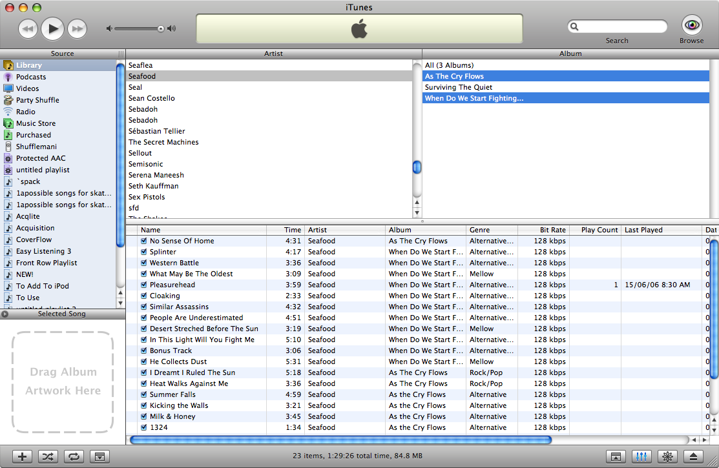
Task: Uncheck the Bonus Track checkbox
Action: pos(144,351)
